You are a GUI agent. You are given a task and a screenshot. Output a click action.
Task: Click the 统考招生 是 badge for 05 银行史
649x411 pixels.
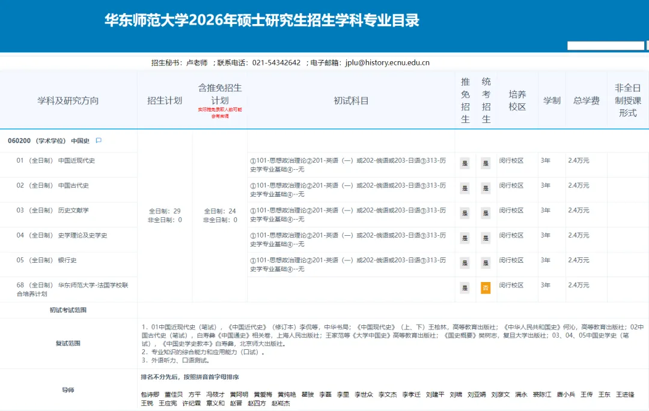click(486, 263)
